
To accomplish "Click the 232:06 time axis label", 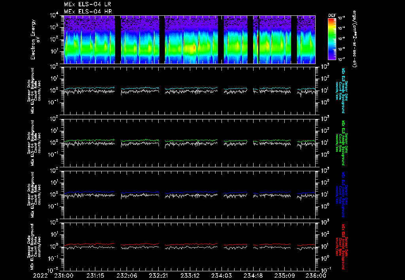I will [x=127, y=276].
